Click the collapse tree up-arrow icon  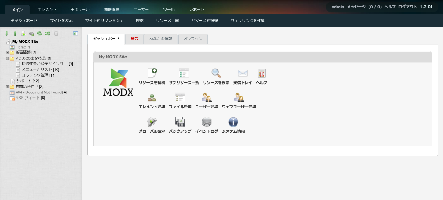click(x=15, y=34)
